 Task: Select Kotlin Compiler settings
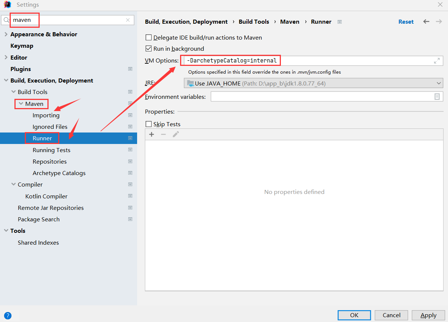tap(46, 196)
